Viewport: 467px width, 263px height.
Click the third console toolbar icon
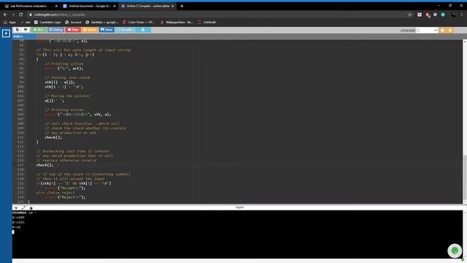[31, 207]
